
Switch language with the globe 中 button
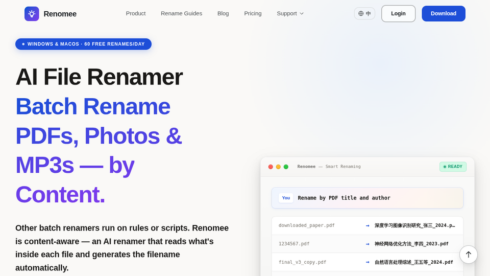coord(364,13)
